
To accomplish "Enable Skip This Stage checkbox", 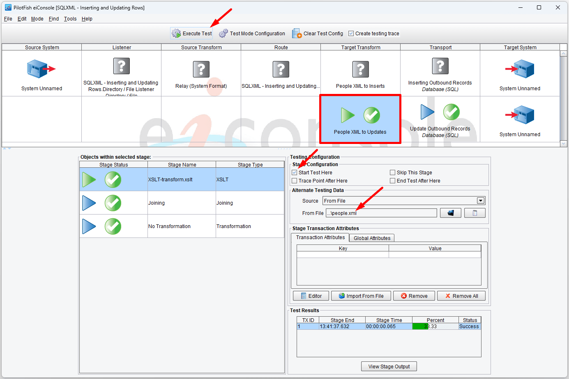I will pyautogui.click(x=392, y=173).
